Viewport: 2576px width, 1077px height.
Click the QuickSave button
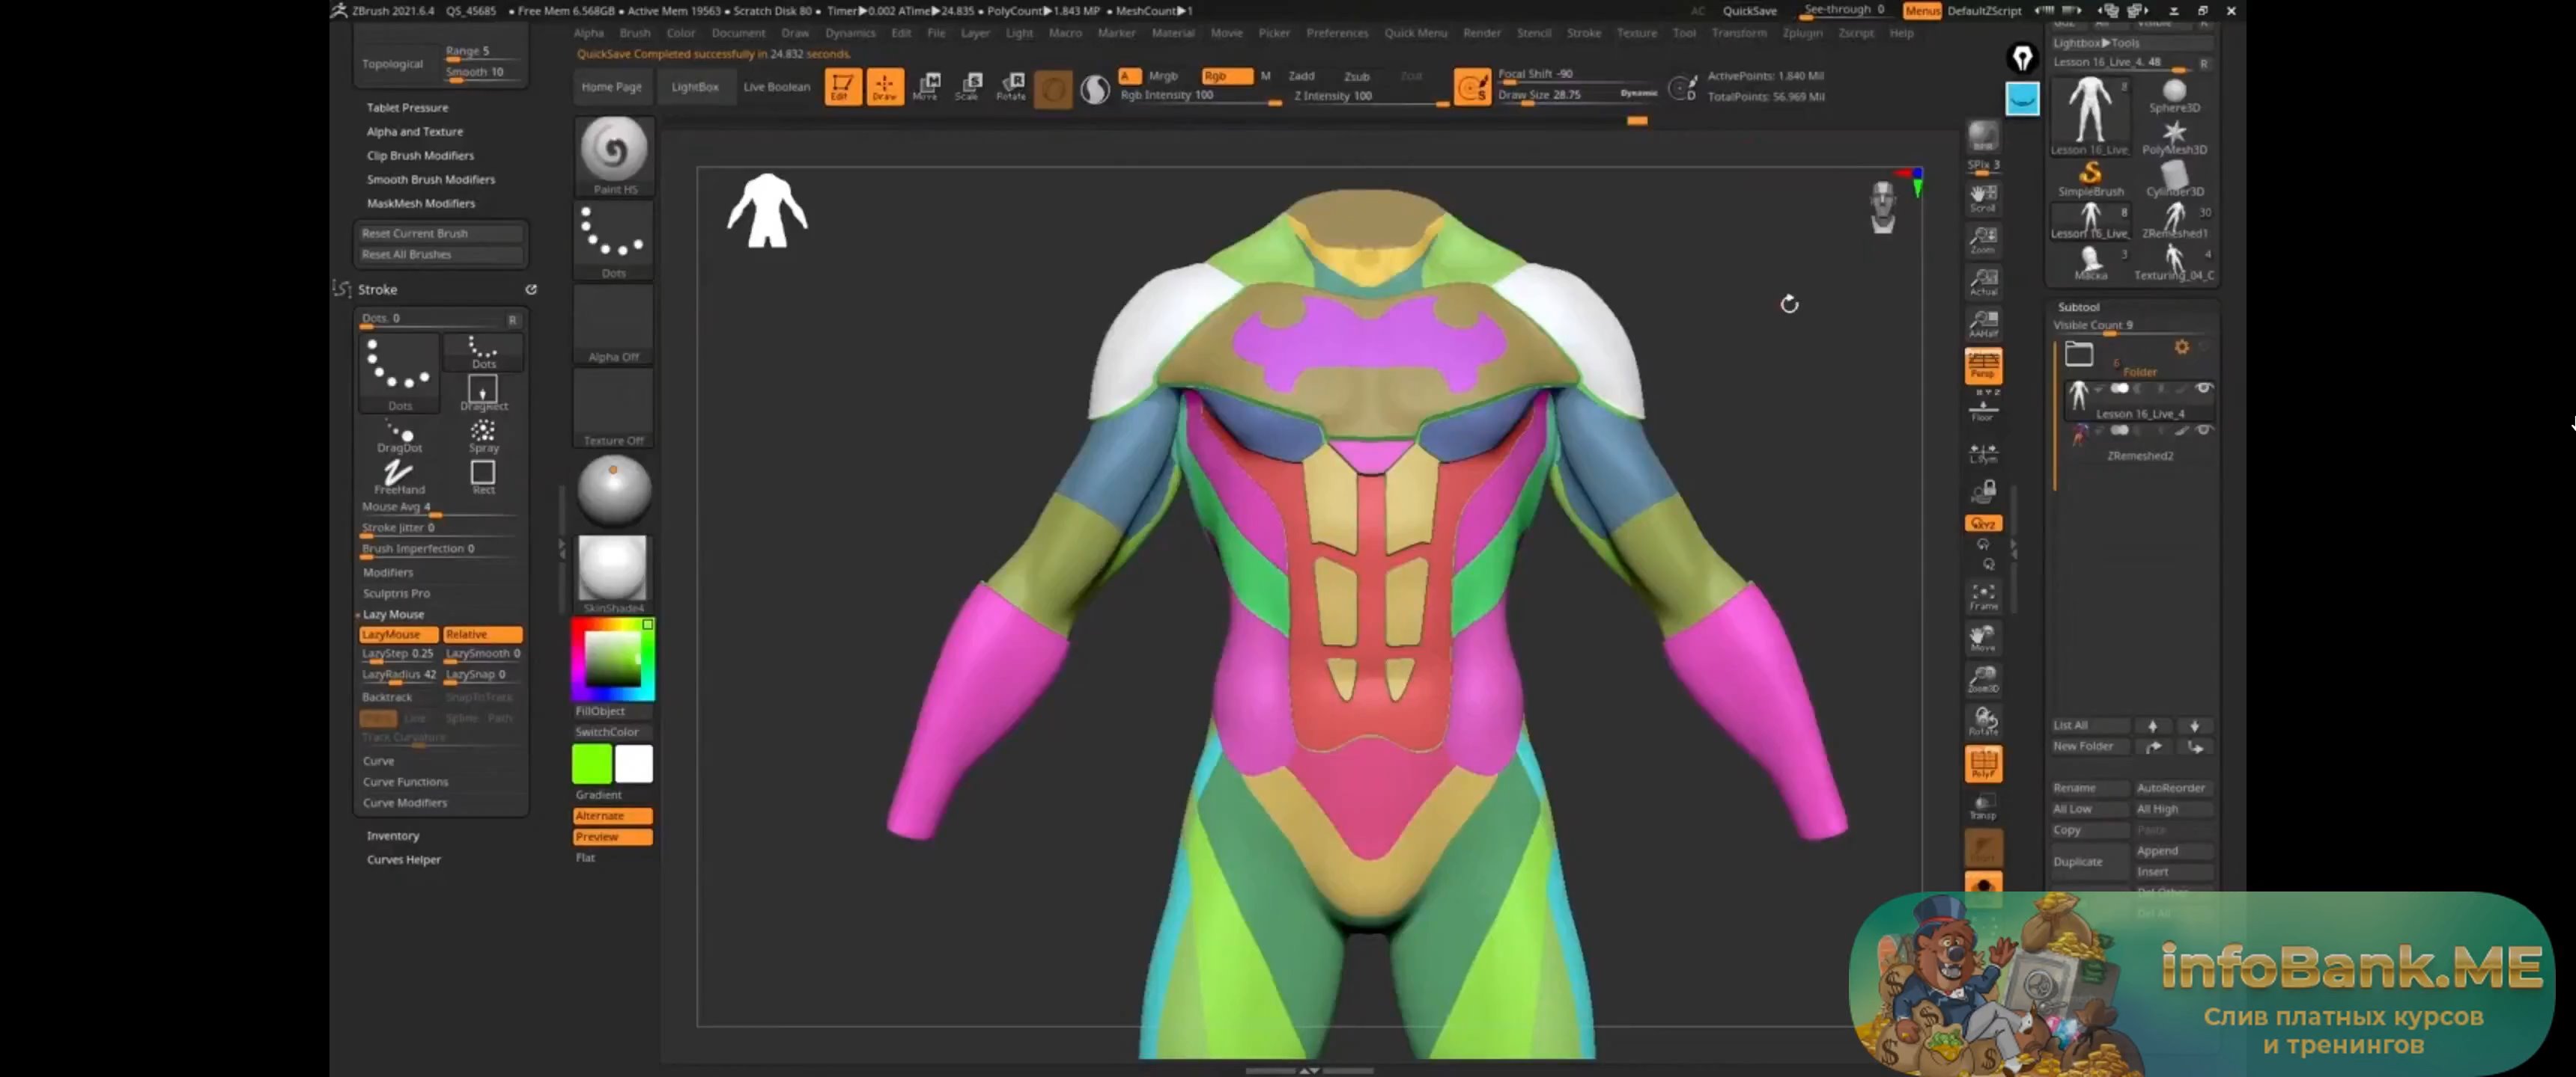(1750, 11)
